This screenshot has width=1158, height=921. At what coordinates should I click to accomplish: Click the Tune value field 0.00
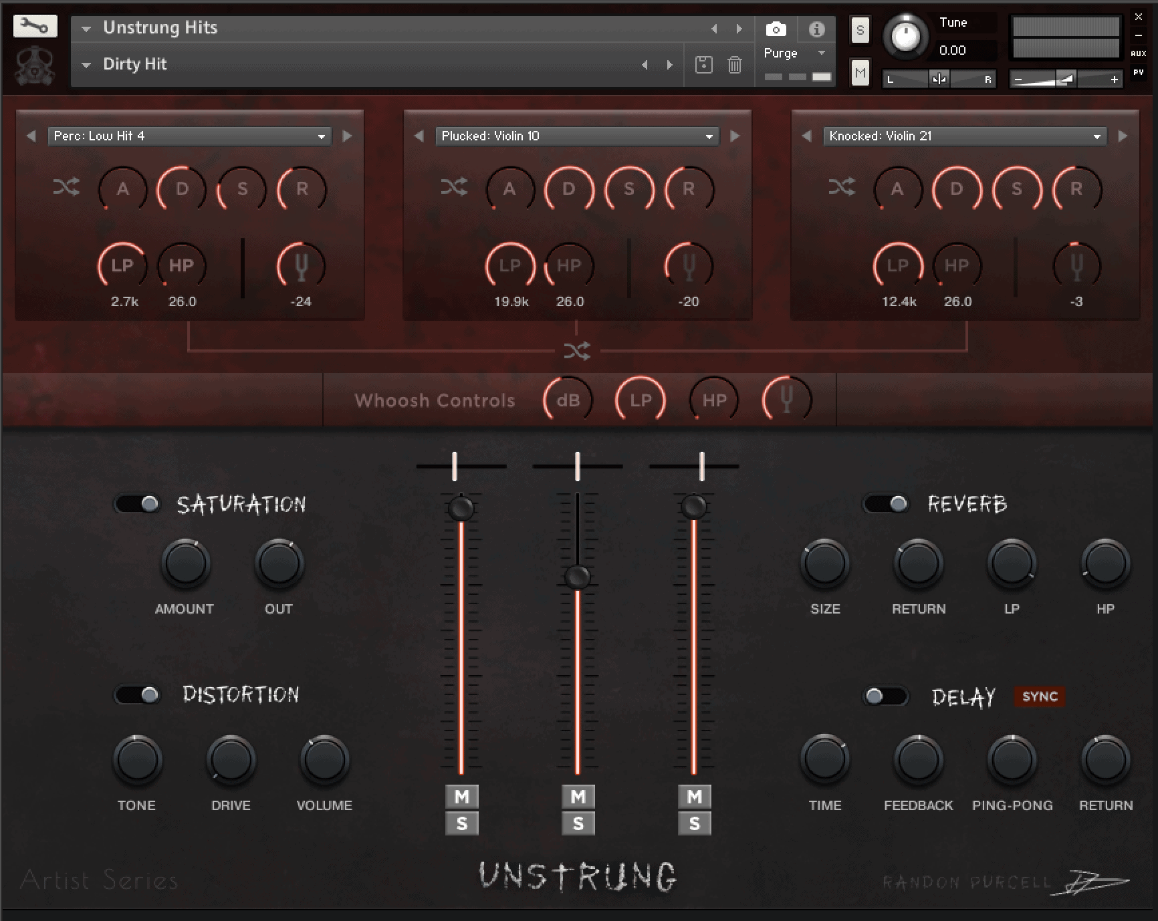tap(966, 50)
